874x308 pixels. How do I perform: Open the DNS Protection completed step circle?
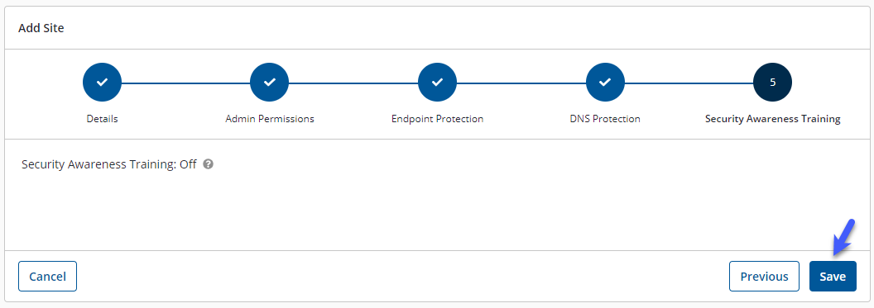click(x=605, y=83)
